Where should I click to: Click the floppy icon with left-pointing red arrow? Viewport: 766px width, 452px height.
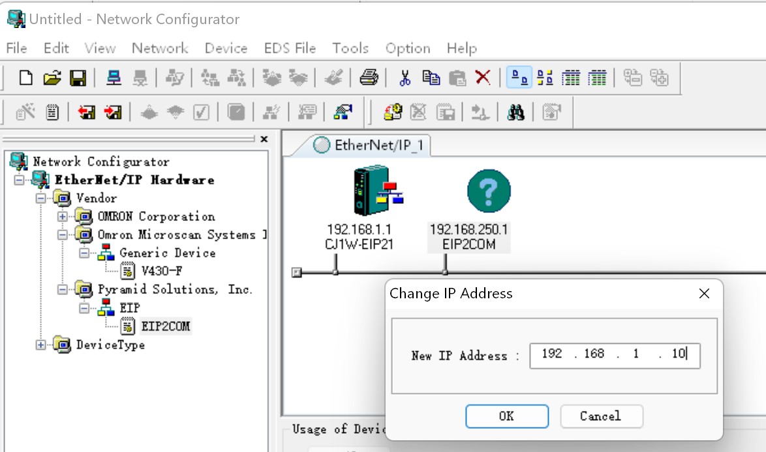pos(87,113)
